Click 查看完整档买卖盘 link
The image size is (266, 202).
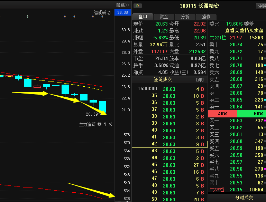coord(244,30)
